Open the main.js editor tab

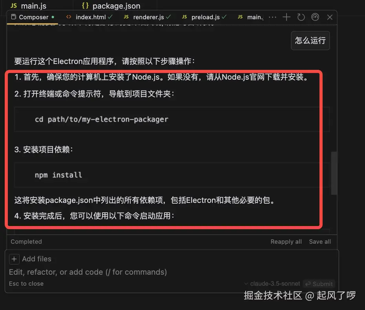click(29, 6)
